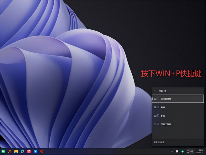Viewport: 206px width, 155px height.
Task: Select 扩展 projection mode
Action: (178, 116)
